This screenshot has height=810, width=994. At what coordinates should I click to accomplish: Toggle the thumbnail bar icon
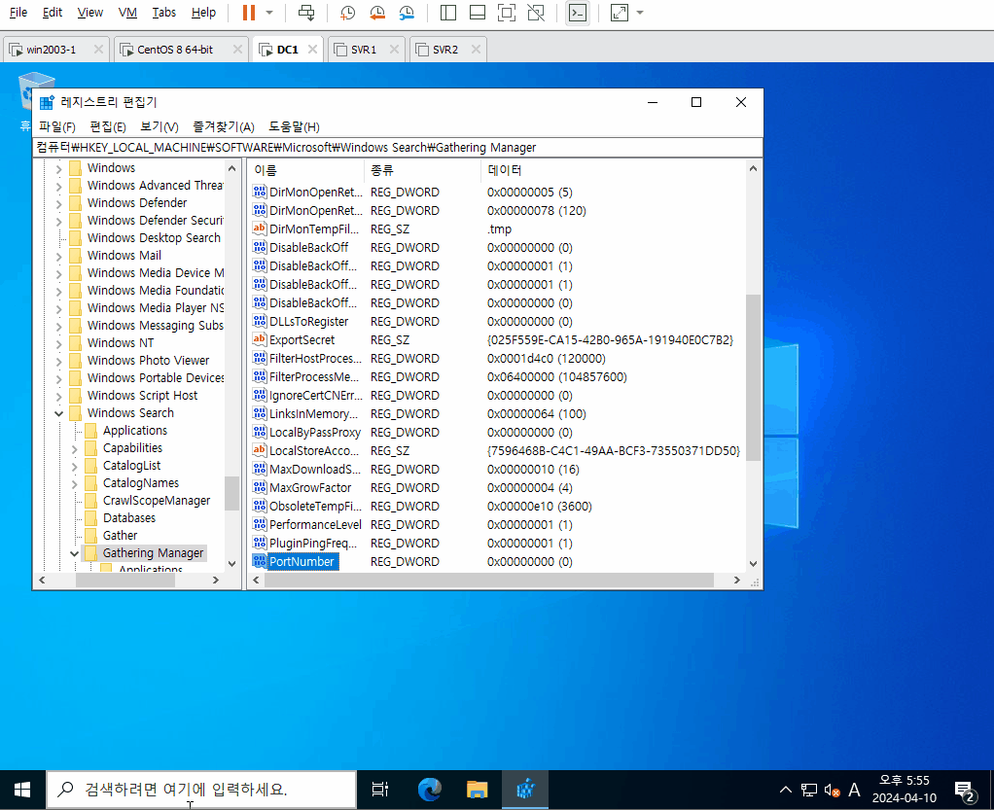(478, 13)
